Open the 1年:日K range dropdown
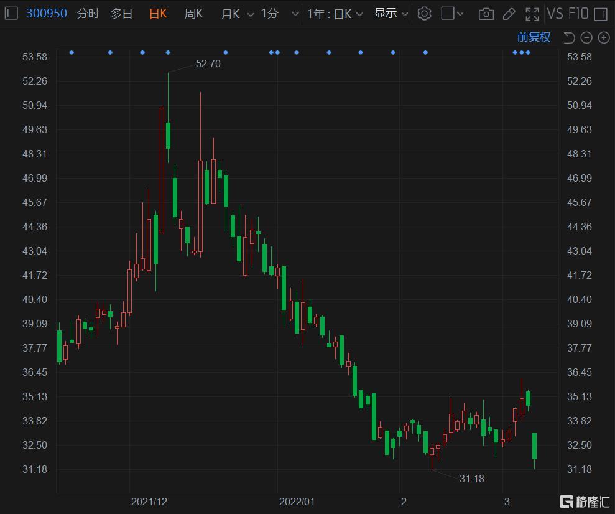This screenshot has height=514, width=615. pyautogui.click(x=335, y=14)
